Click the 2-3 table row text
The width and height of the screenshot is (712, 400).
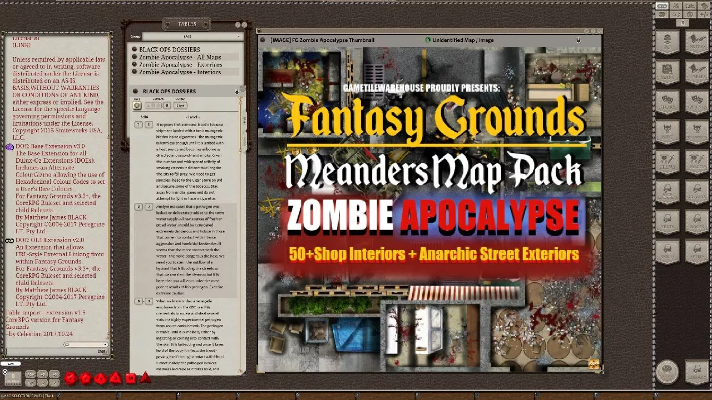(191, 249)
